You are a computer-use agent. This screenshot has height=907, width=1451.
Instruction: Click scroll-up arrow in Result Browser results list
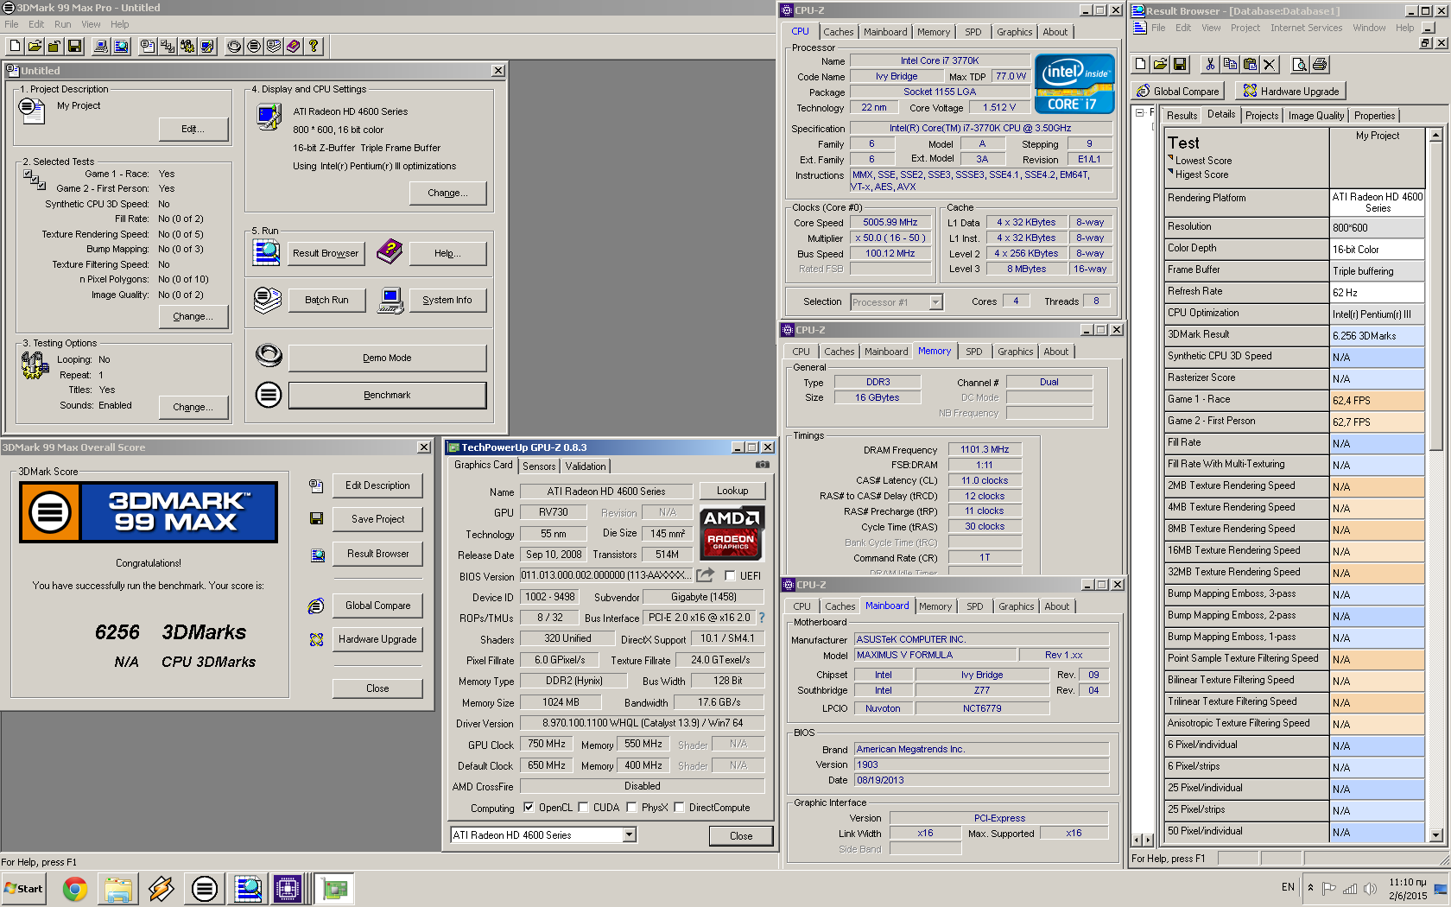coord(1435,135)
